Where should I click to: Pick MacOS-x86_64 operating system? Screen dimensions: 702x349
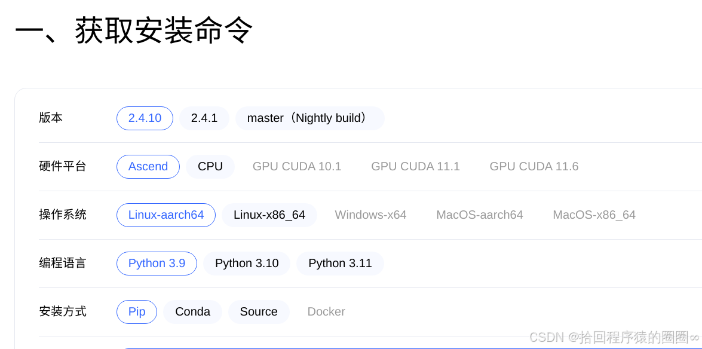(594, 215)
